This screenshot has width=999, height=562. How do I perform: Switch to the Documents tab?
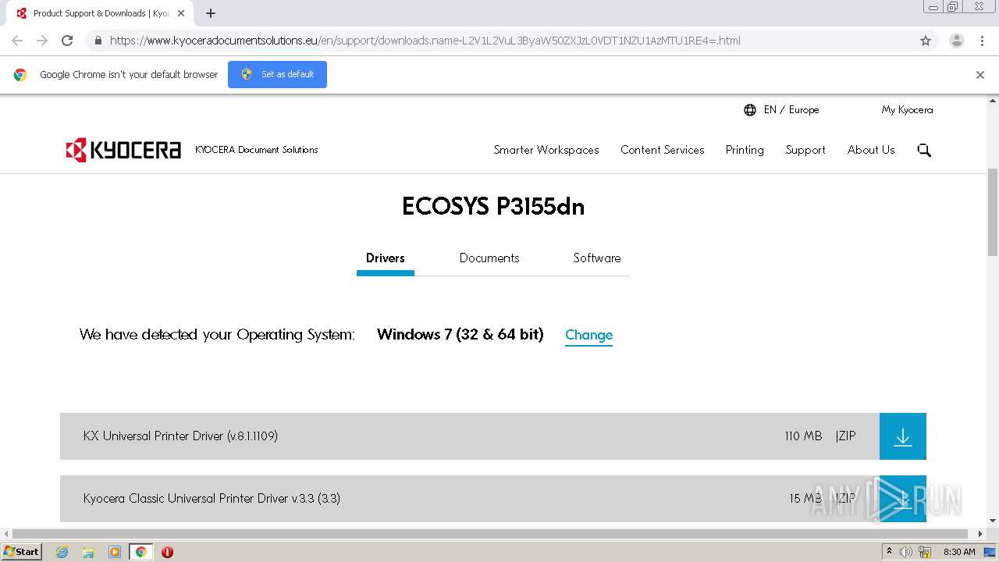coord(489,258)
